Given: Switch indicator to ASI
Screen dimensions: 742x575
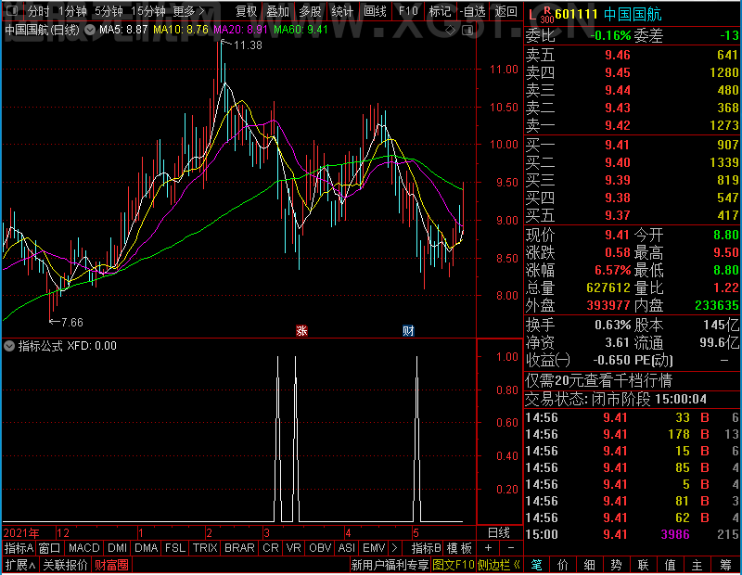Looking at the screenshot, I should point(346,548).
